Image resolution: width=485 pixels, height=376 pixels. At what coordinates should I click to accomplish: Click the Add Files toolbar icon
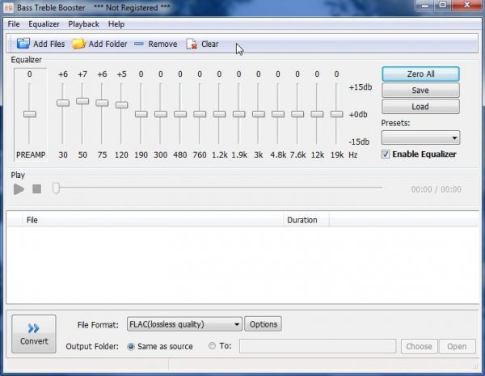coord(23,44)
